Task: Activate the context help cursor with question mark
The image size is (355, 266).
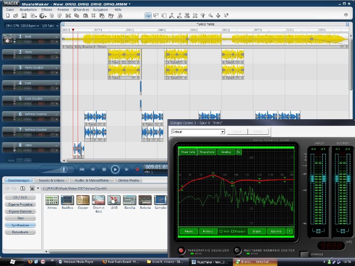Action: (226, 16)
